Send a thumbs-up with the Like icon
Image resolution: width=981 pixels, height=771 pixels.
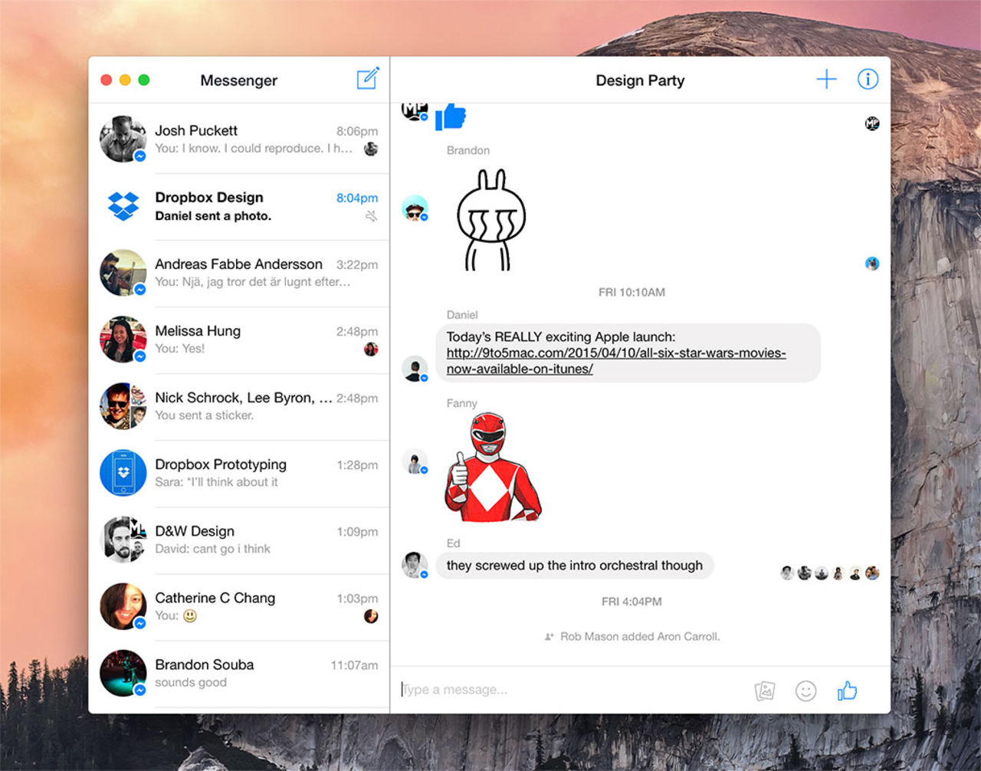pos(848,690)
